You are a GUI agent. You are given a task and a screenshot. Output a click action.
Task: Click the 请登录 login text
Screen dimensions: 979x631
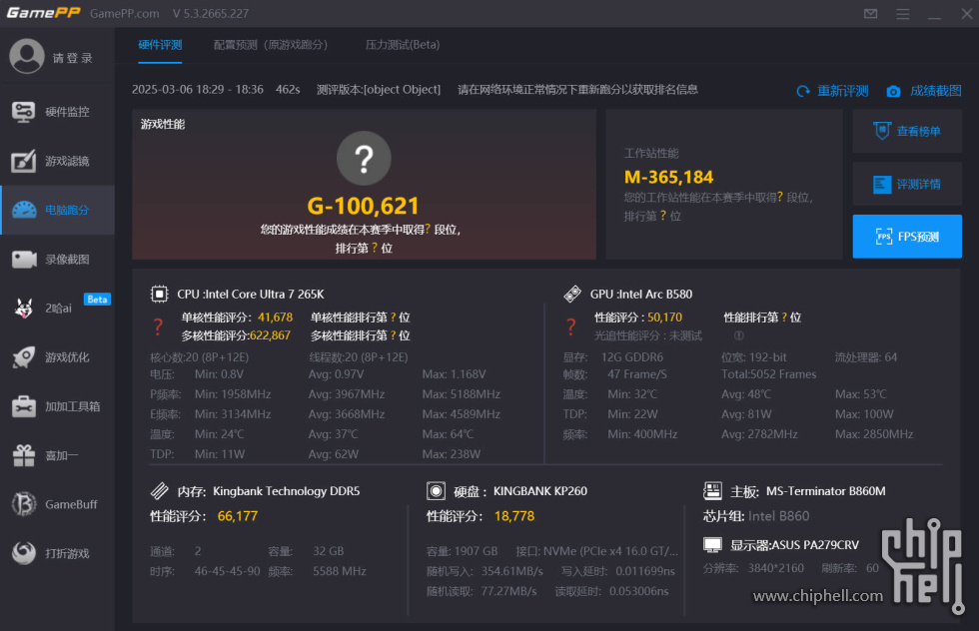tap(72, 58)
